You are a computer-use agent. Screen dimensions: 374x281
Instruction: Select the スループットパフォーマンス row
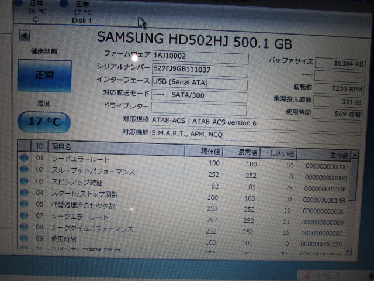tap(183, 173)
